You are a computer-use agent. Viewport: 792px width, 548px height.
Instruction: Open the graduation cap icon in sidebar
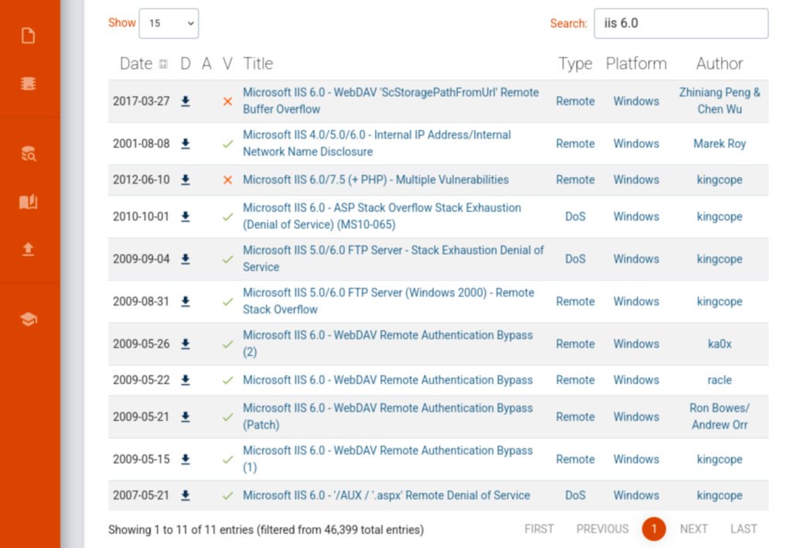pos(29,319)
